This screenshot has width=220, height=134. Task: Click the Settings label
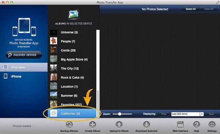click(x=212, y=131)
